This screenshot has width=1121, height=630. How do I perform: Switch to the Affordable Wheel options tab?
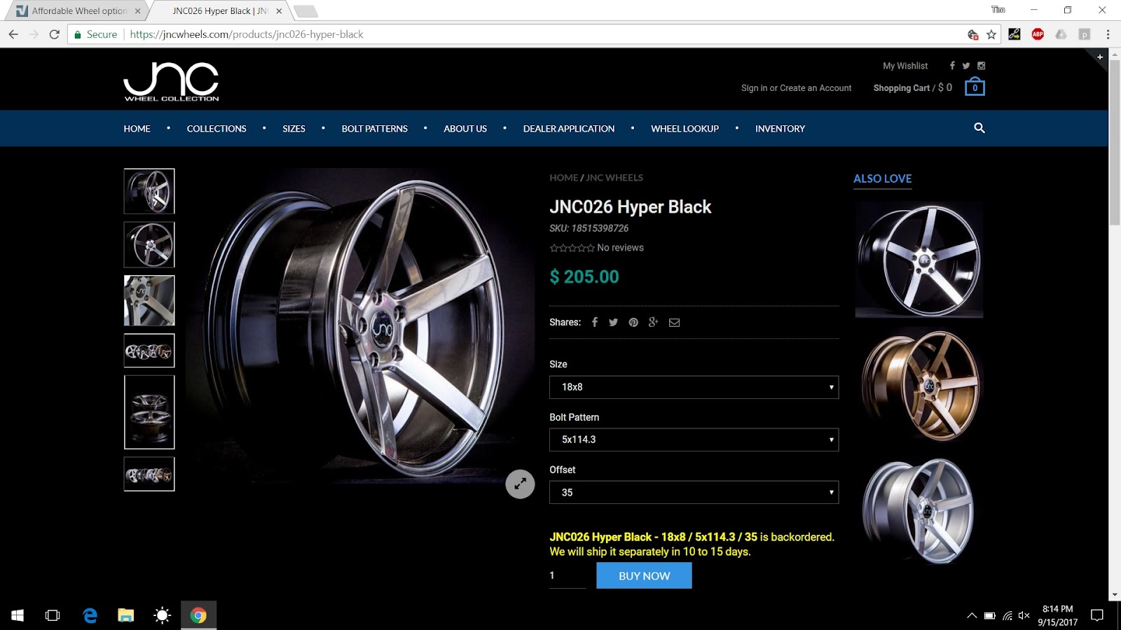78,11
